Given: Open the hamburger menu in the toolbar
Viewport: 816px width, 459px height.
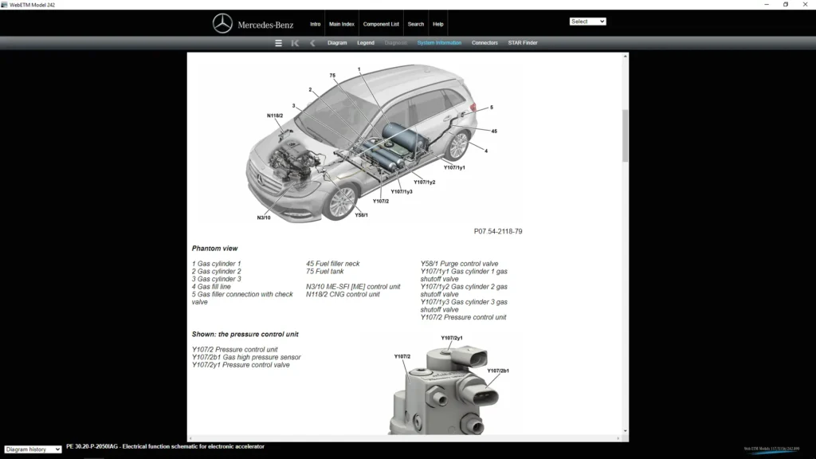Looking at the screenshot, I should [278, 43].
